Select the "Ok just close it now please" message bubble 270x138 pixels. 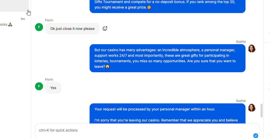click(x=72, y=29)
